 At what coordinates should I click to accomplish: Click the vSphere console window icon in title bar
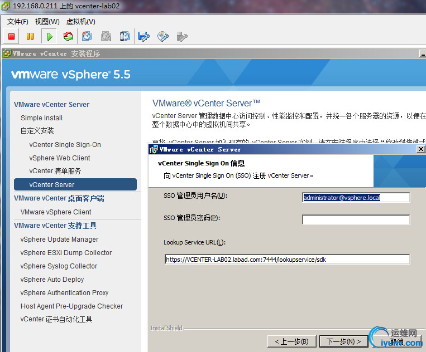(6, 6)
